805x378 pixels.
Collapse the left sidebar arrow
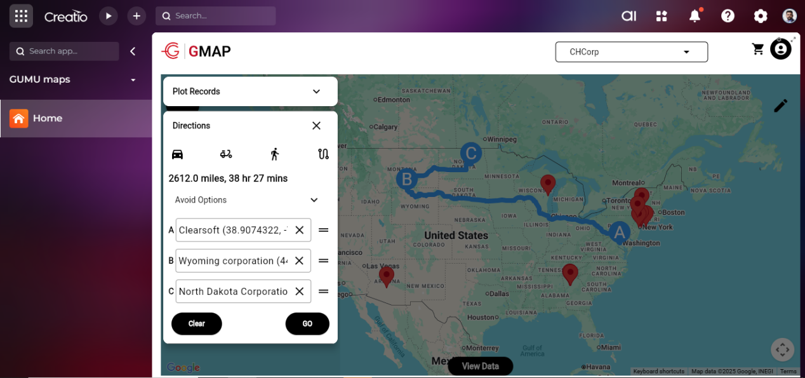pyautogui.click(x=133, y=51)
